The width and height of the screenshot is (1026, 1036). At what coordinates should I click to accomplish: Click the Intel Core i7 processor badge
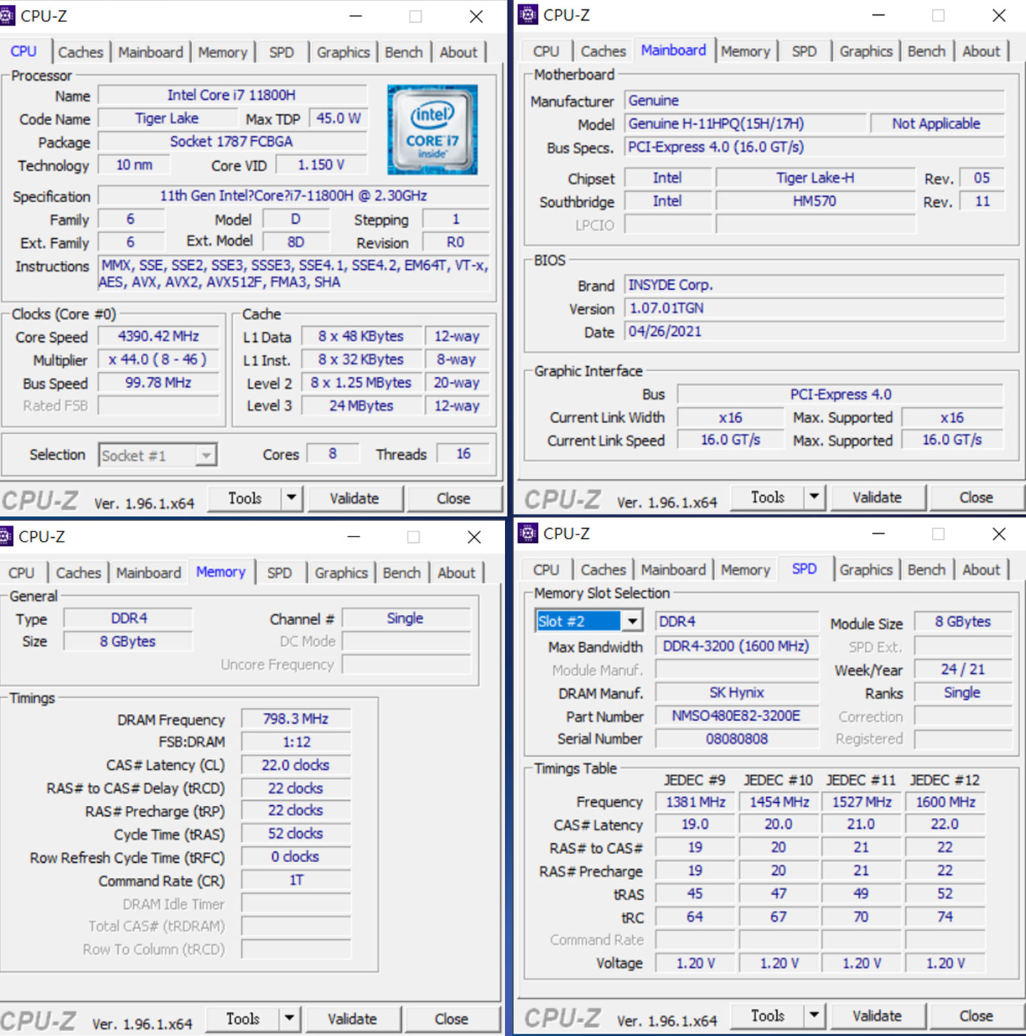click(x=432, y=130)
